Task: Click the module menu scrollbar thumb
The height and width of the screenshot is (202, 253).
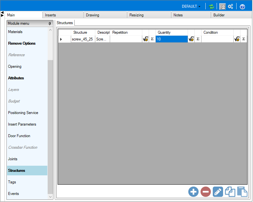Action: click(x=50, y=127)
